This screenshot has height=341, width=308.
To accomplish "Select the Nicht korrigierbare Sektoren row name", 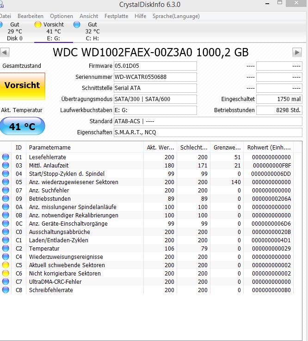I will click(65, 273).
